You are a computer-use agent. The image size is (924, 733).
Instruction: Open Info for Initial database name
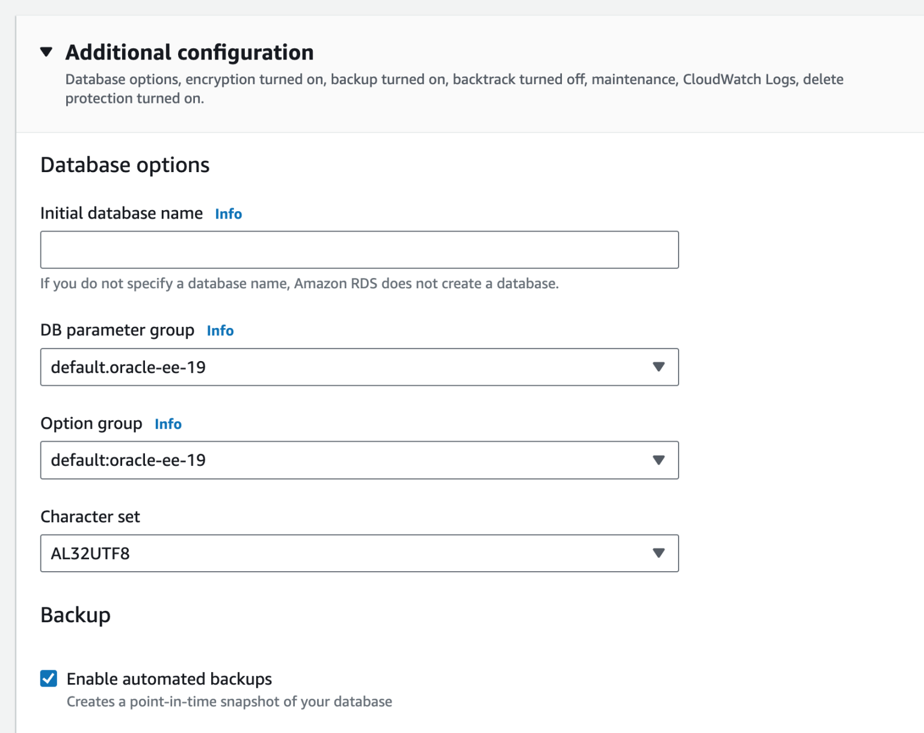229,214
